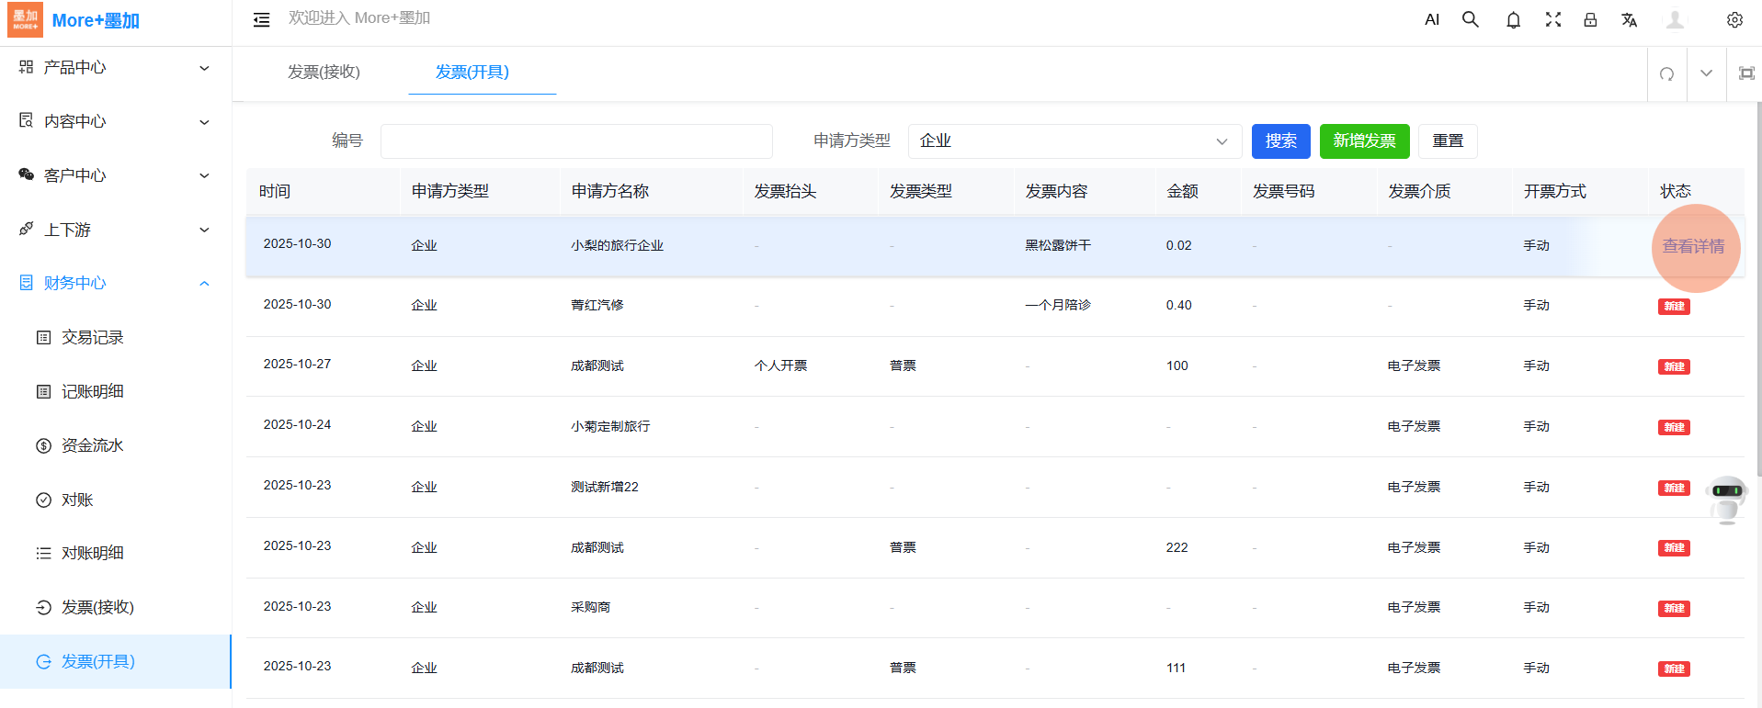Open the 申请方类型 dropdown
This screenshot has height=708, width=1762.
[1074, 141]
